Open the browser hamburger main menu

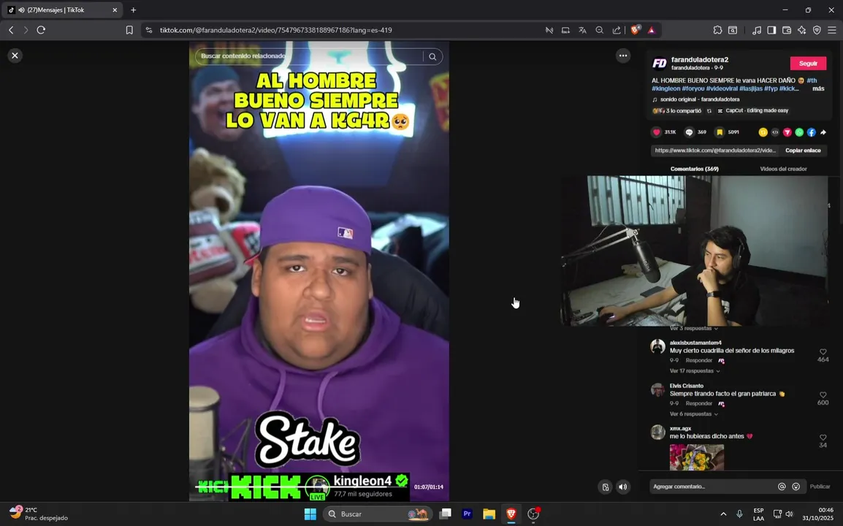pyautogui.click(x=832, y=30)
